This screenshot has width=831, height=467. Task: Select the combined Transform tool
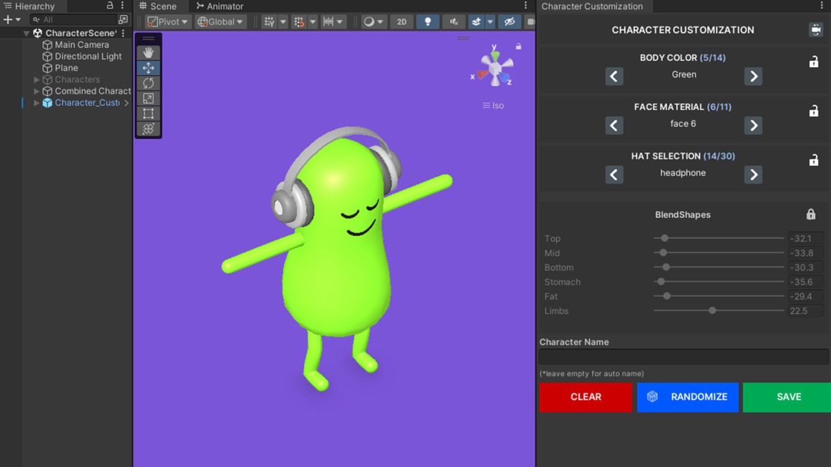148,129
